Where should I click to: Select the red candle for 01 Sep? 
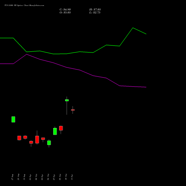pyautogui.click(x=31, y=142)
